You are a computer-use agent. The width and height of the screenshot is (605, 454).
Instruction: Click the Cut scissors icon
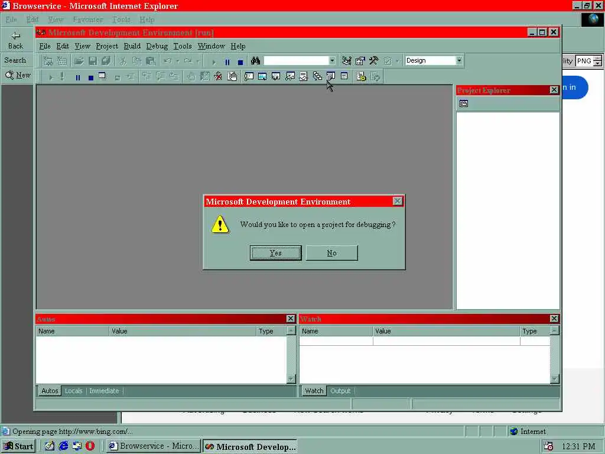(123, 61)
